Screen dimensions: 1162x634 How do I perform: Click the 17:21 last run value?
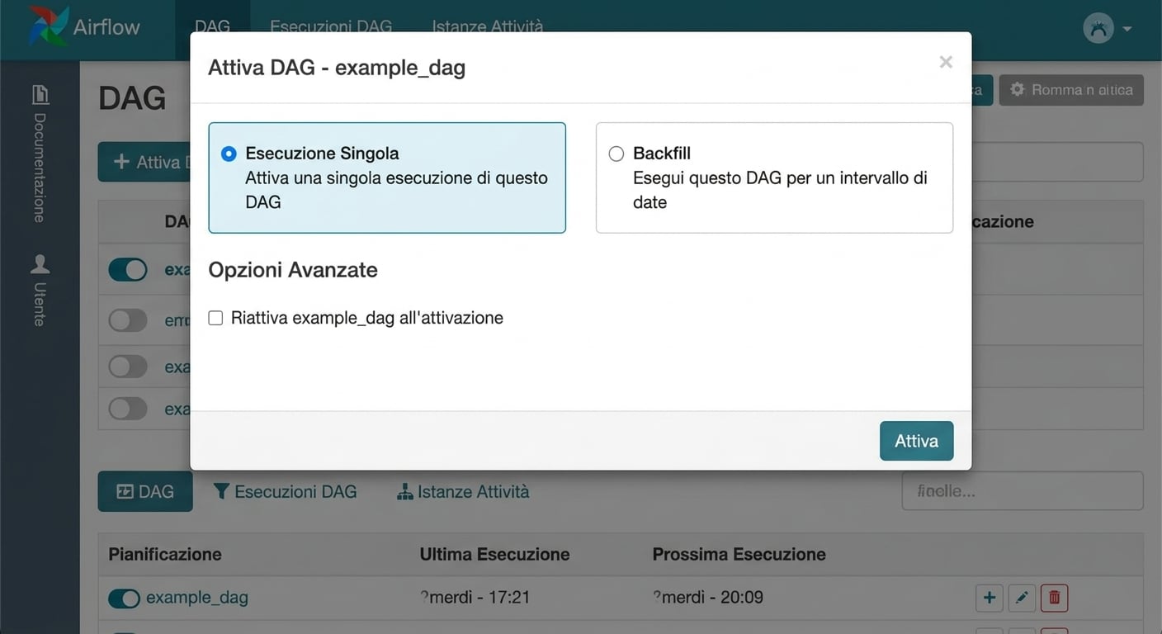[475, 597]
